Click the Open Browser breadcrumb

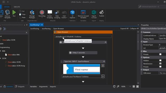(59, 29)
